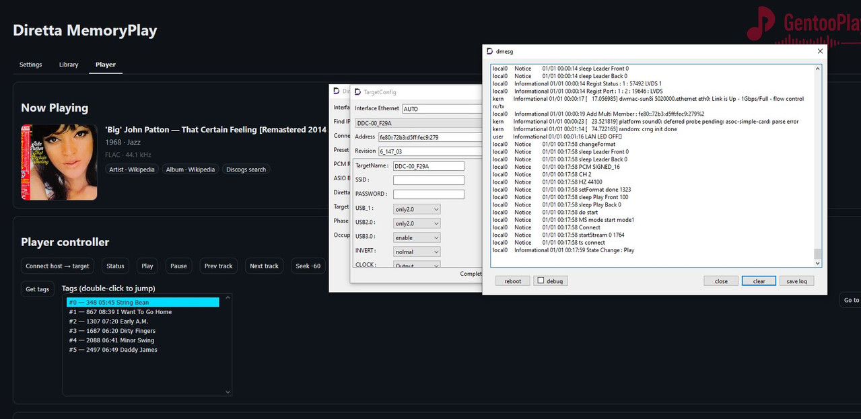The height and width of the screenshot is (419, 861).
Task: Click the Seek -60 button
Action: point(308,266)
